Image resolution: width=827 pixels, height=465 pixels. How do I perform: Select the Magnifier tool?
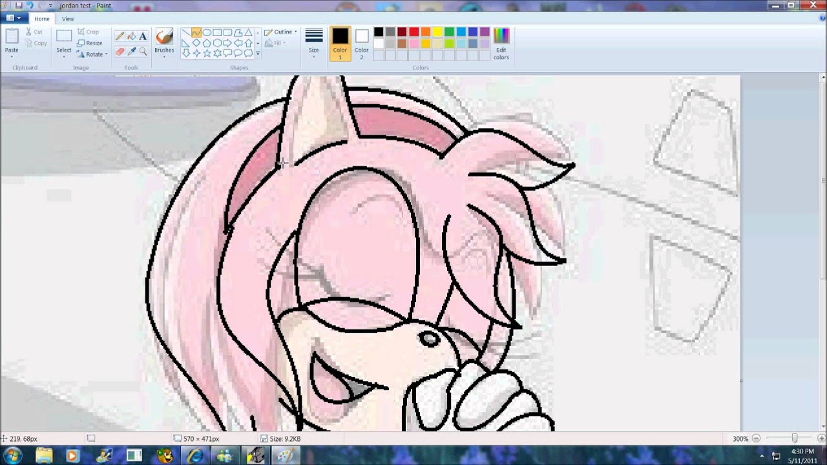(x=143, y=51)
